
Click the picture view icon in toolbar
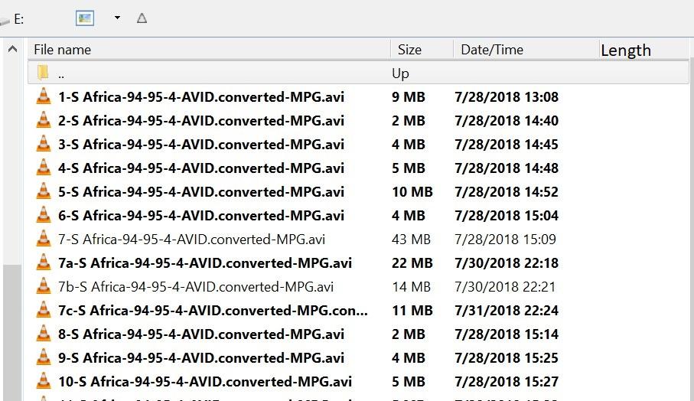tap(84, 18)
